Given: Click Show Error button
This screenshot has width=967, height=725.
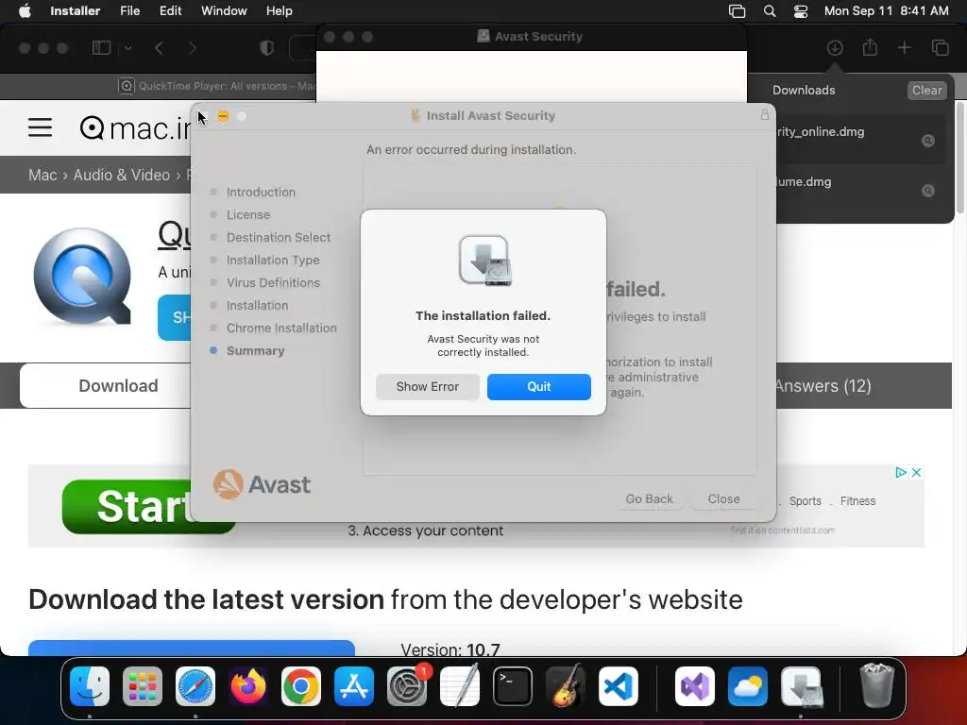Looking at the screenshot, I should 428,386.
